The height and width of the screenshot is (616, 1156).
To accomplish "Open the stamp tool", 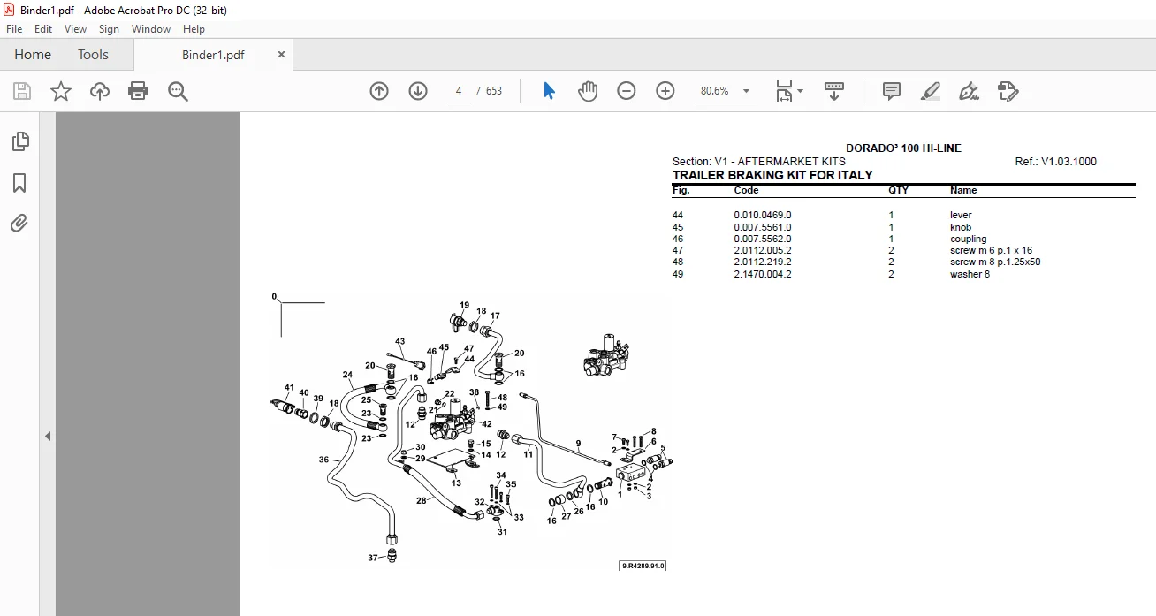I will [x=1008, y=91].
